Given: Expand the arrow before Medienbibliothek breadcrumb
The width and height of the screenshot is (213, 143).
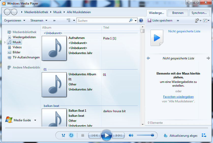Looking at the screenshot, I should pos(22,12).
